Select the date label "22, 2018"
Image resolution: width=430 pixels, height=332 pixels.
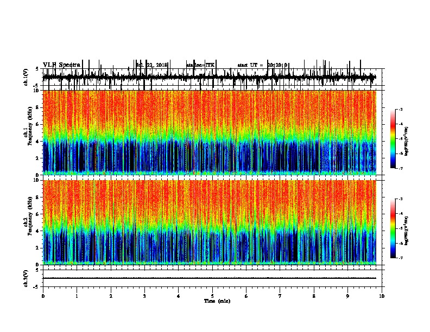157,65
